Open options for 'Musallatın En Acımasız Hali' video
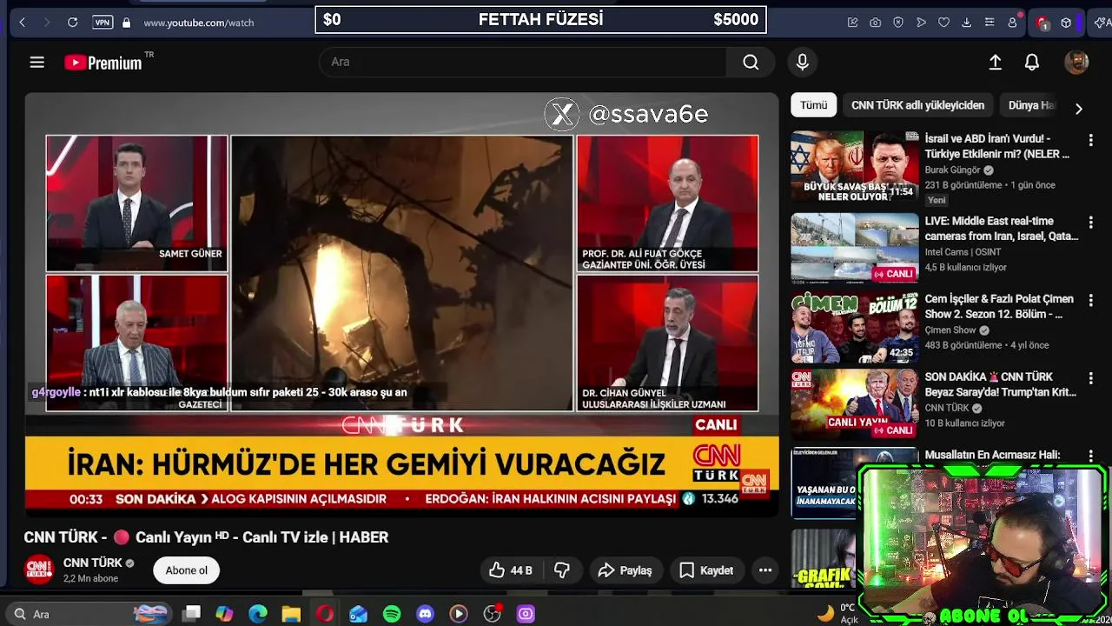Image resolution: width=1112 pixels, height=626 pixels. (x=1090, y=456)
